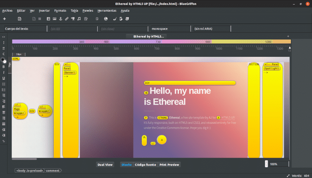The width and height of the screenshot is (312, 178).
Task: Open the Cuerpo del texto paragraph format dropdown
Action: pos(25,29)
